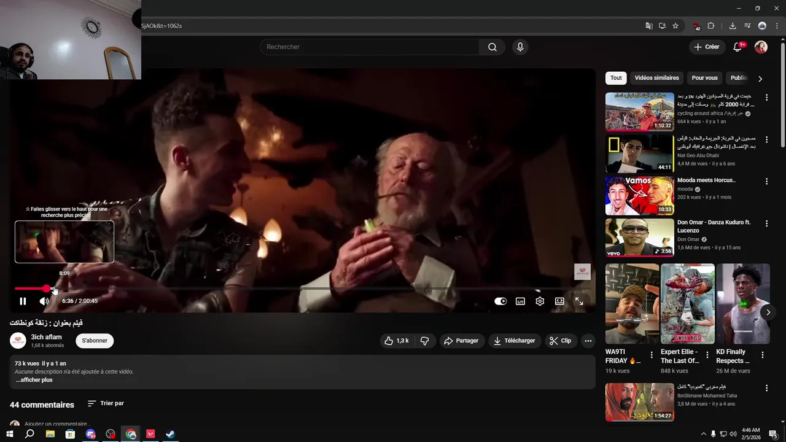The image size is (786, 442).
Task: Select the Tout filter chip
Action: (x=616, y=78)
